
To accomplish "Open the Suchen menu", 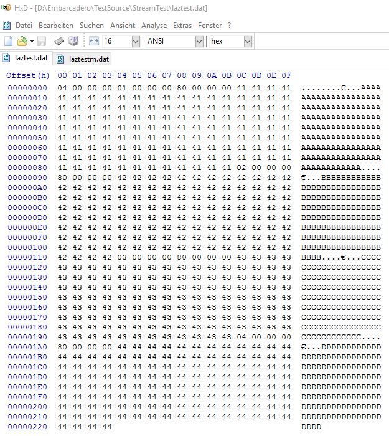I will pos(91,26).
